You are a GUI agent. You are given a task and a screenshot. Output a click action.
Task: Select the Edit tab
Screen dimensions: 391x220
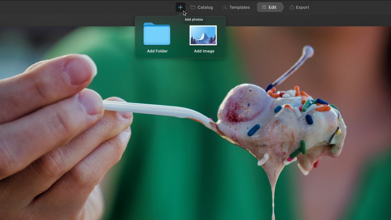click(270, 7)
